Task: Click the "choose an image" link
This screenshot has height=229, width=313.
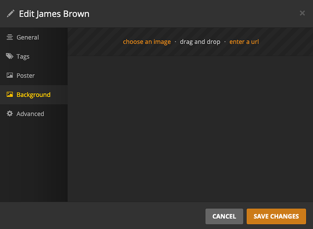Action: [x=147, y=42]
